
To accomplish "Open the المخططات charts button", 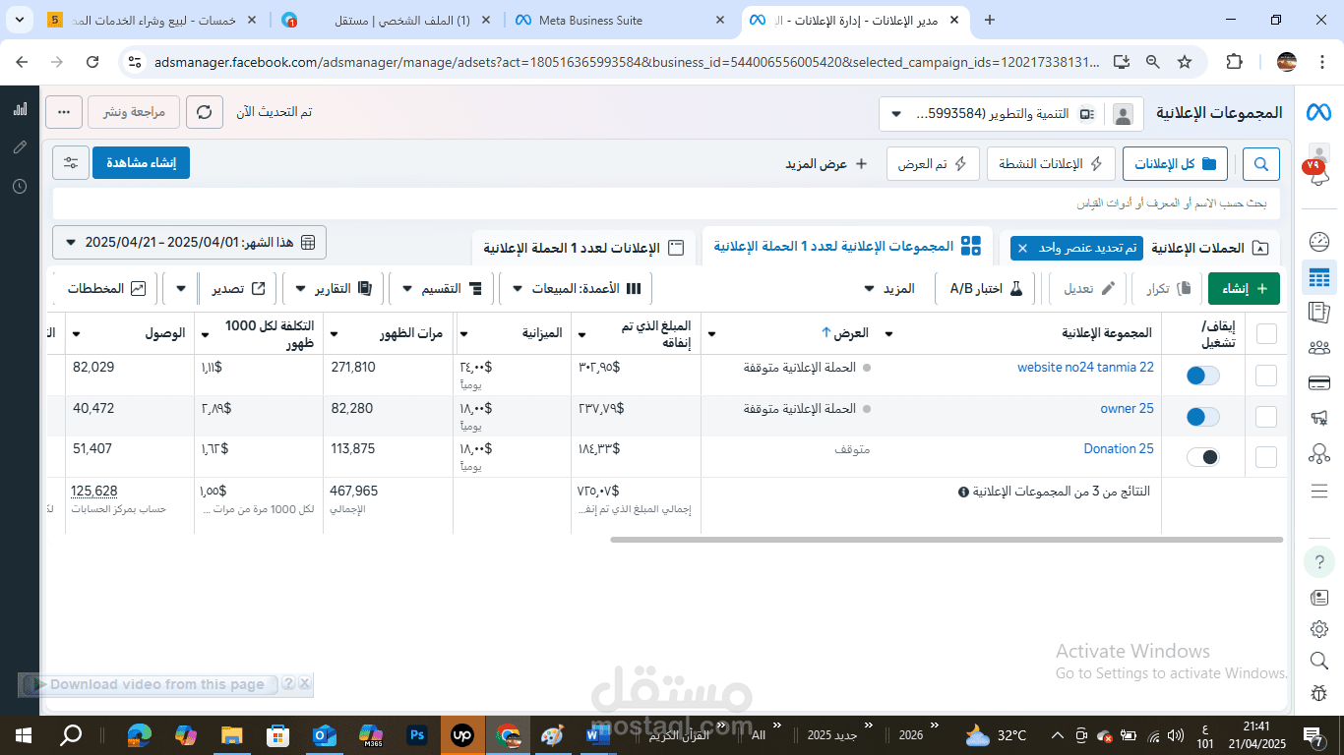I will [x=106, y=288].
